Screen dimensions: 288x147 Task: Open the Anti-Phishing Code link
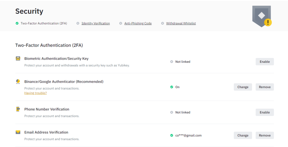click(138, 23)
